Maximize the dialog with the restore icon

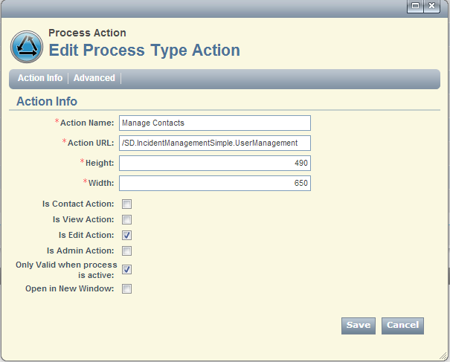click(415, 6)
